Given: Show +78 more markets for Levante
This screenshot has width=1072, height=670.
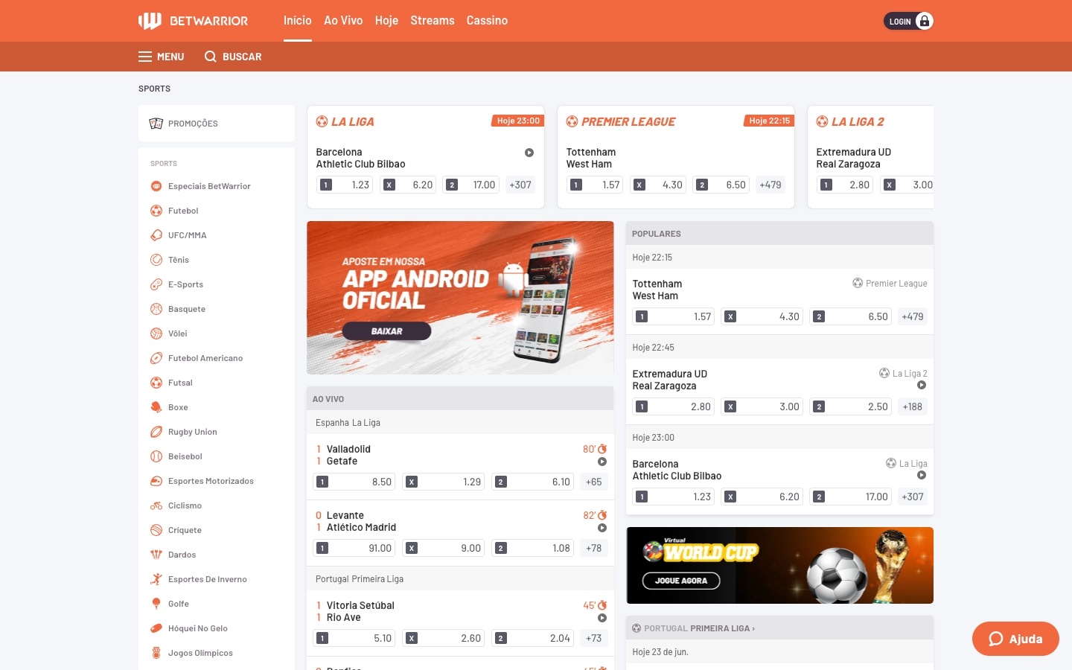Looking at the screenshot, I should click(x=594, y=548).
